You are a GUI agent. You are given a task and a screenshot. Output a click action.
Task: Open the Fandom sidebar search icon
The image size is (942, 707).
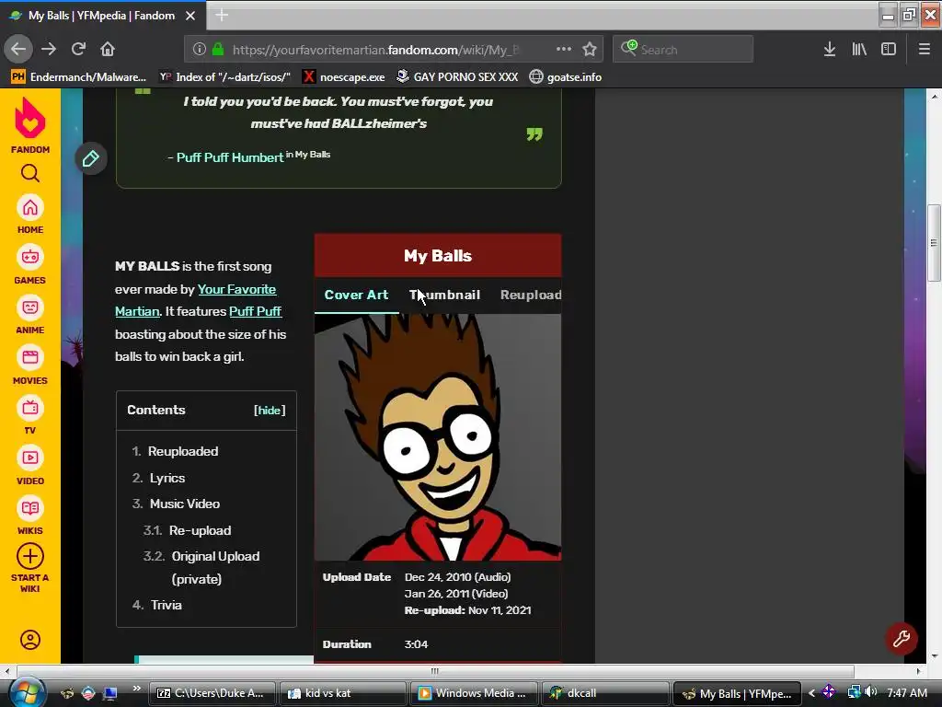[30, 173]
